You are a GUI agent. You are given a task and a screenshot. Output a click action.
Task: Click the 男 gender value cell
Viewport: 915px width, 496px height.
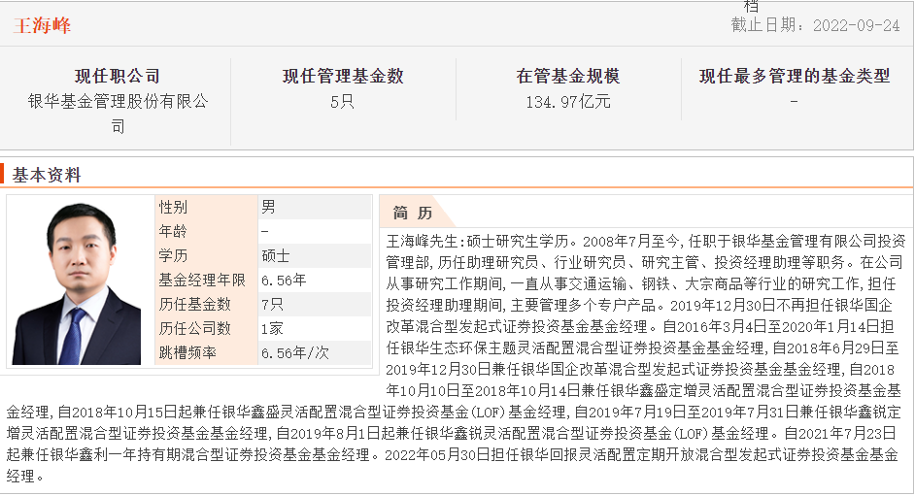pos(315,207)
